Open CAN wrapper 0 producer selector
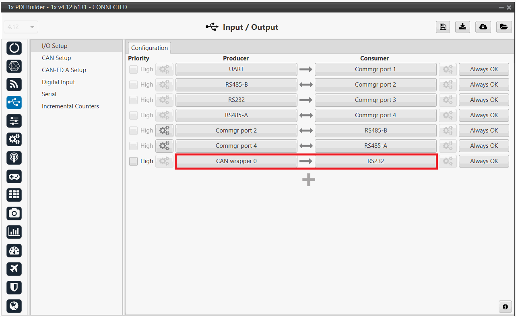Screen dimensions: 516x317 point(236,161)
